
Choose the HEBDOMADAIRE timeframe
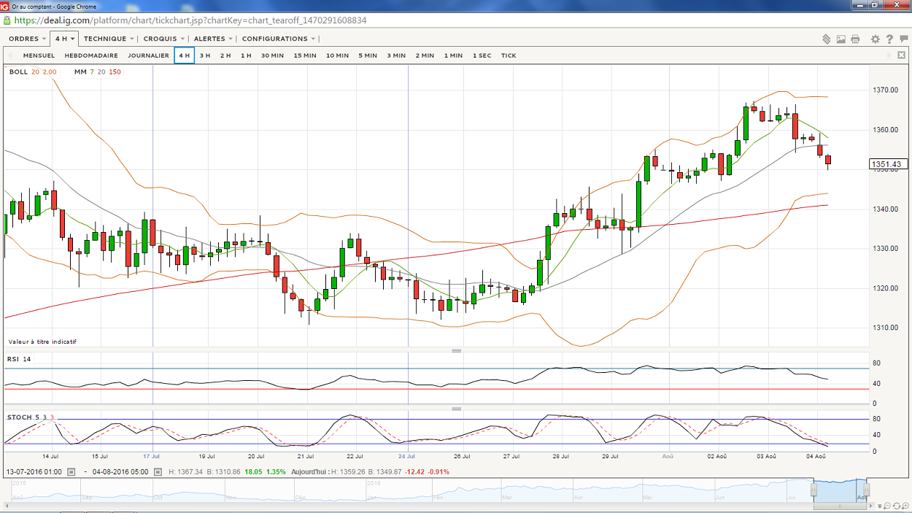click(x=91, y=55)
